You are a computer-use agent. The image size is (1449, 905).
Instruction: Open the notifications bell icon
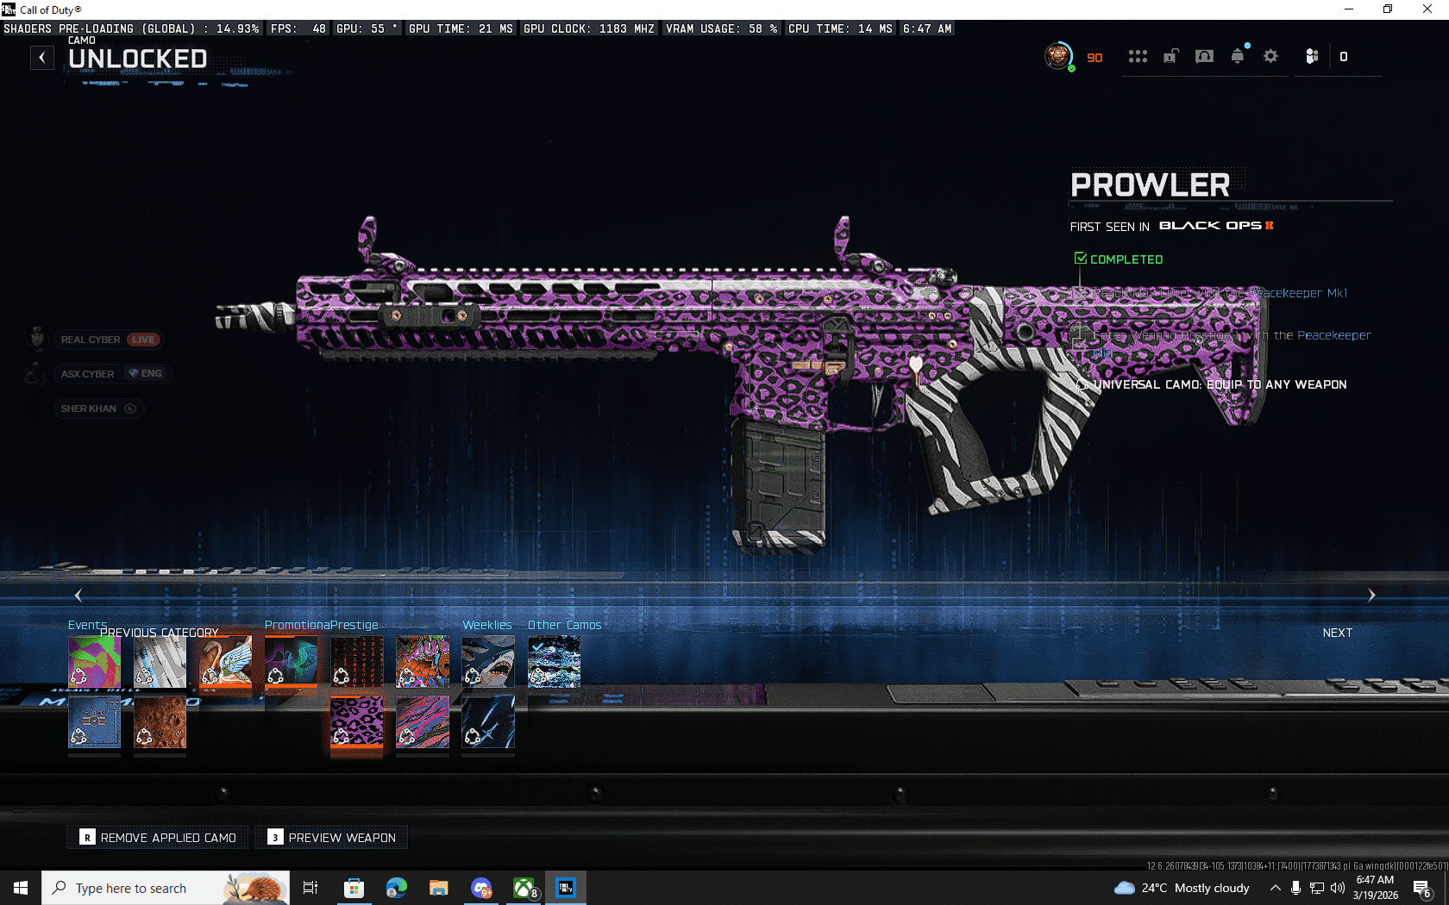1238,57
